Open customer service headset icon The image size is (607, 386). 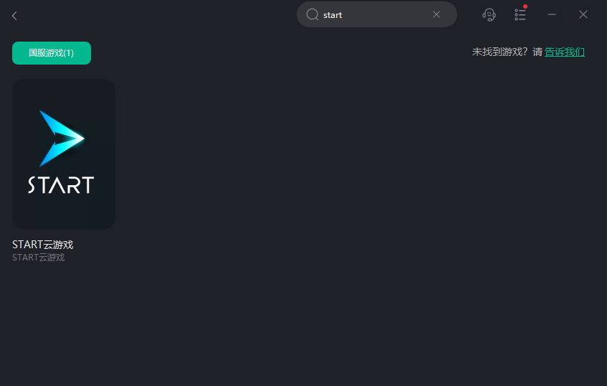tap(489, 15)
